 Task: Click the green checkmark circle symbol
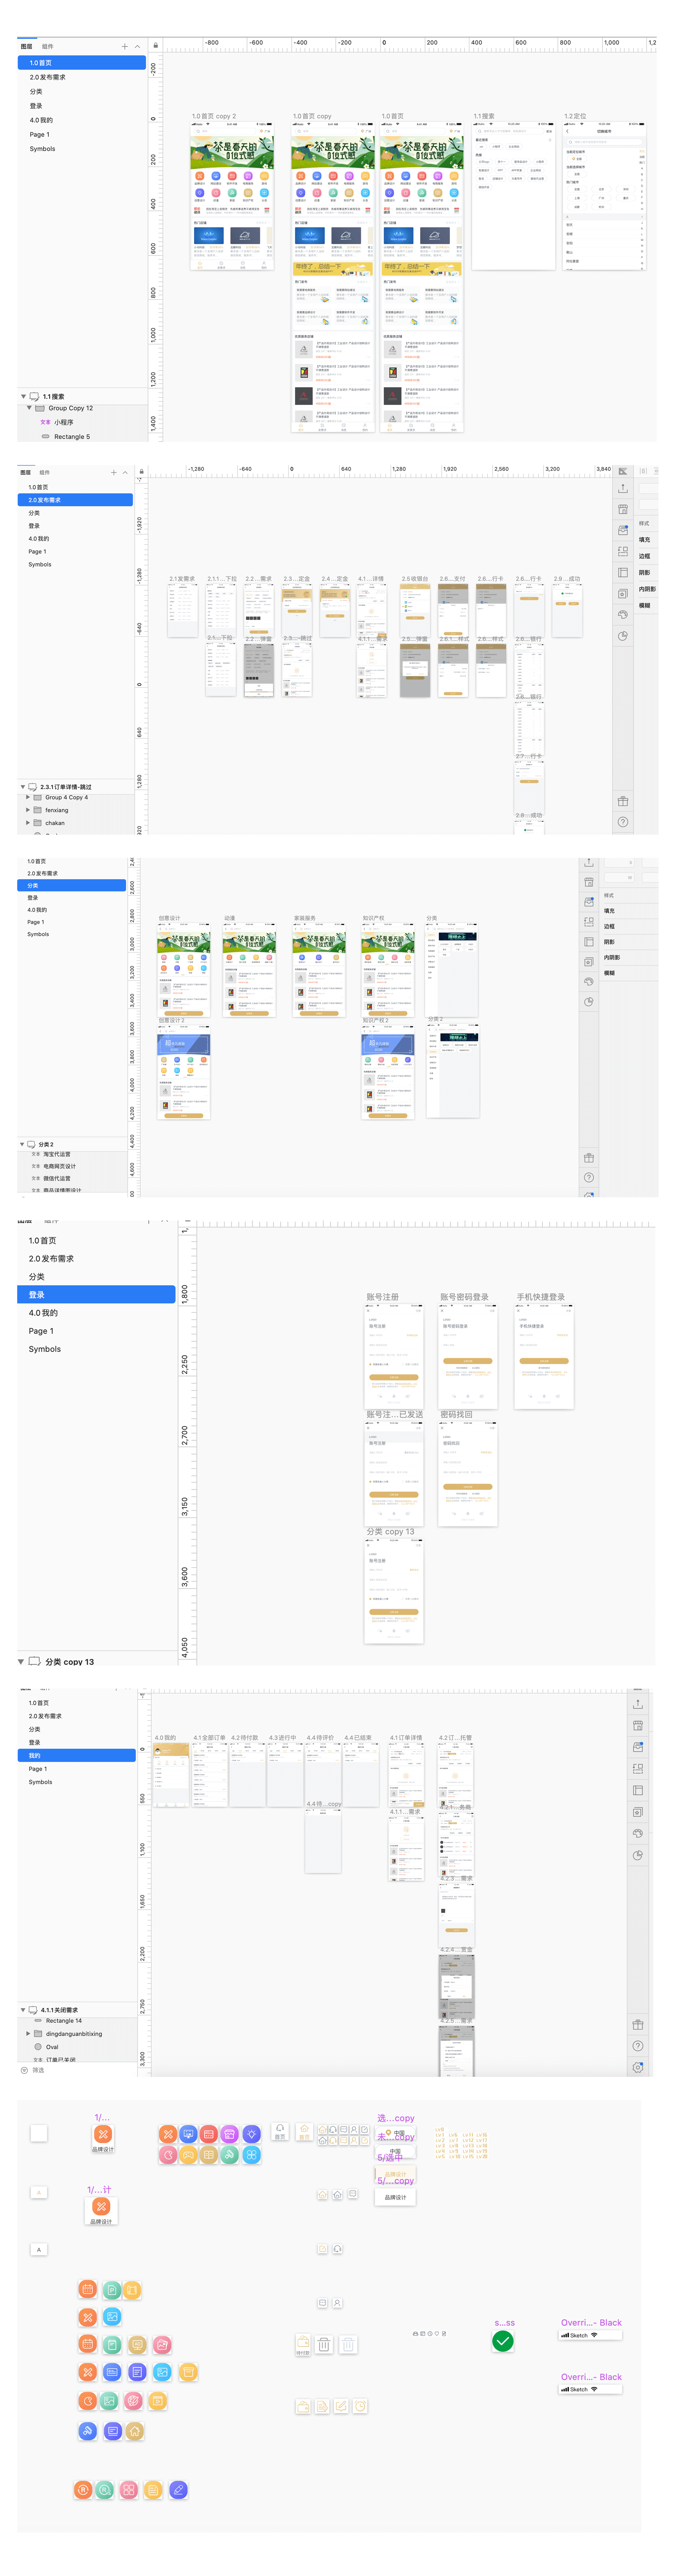click(503, 2341)
